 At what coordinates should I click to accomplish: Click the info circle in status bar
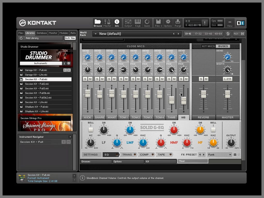coord(82,178)
